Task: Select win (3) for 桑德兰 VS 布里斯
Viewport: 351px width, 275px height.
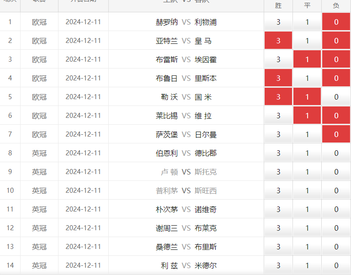Action: pyautogui.click(x=278, y=247)
